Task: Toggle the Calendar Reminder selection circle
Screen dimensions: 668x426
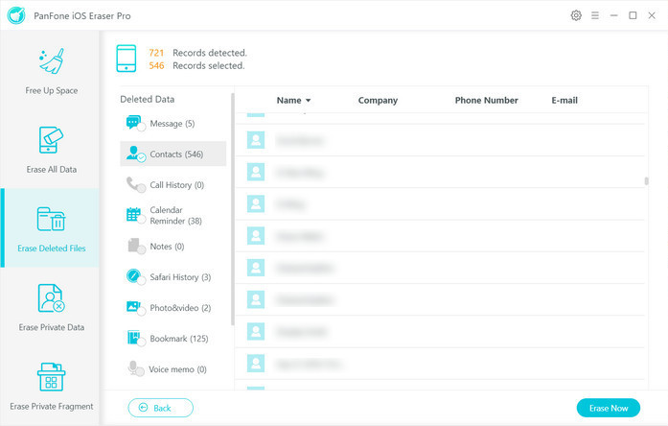Action: (142, 219)
